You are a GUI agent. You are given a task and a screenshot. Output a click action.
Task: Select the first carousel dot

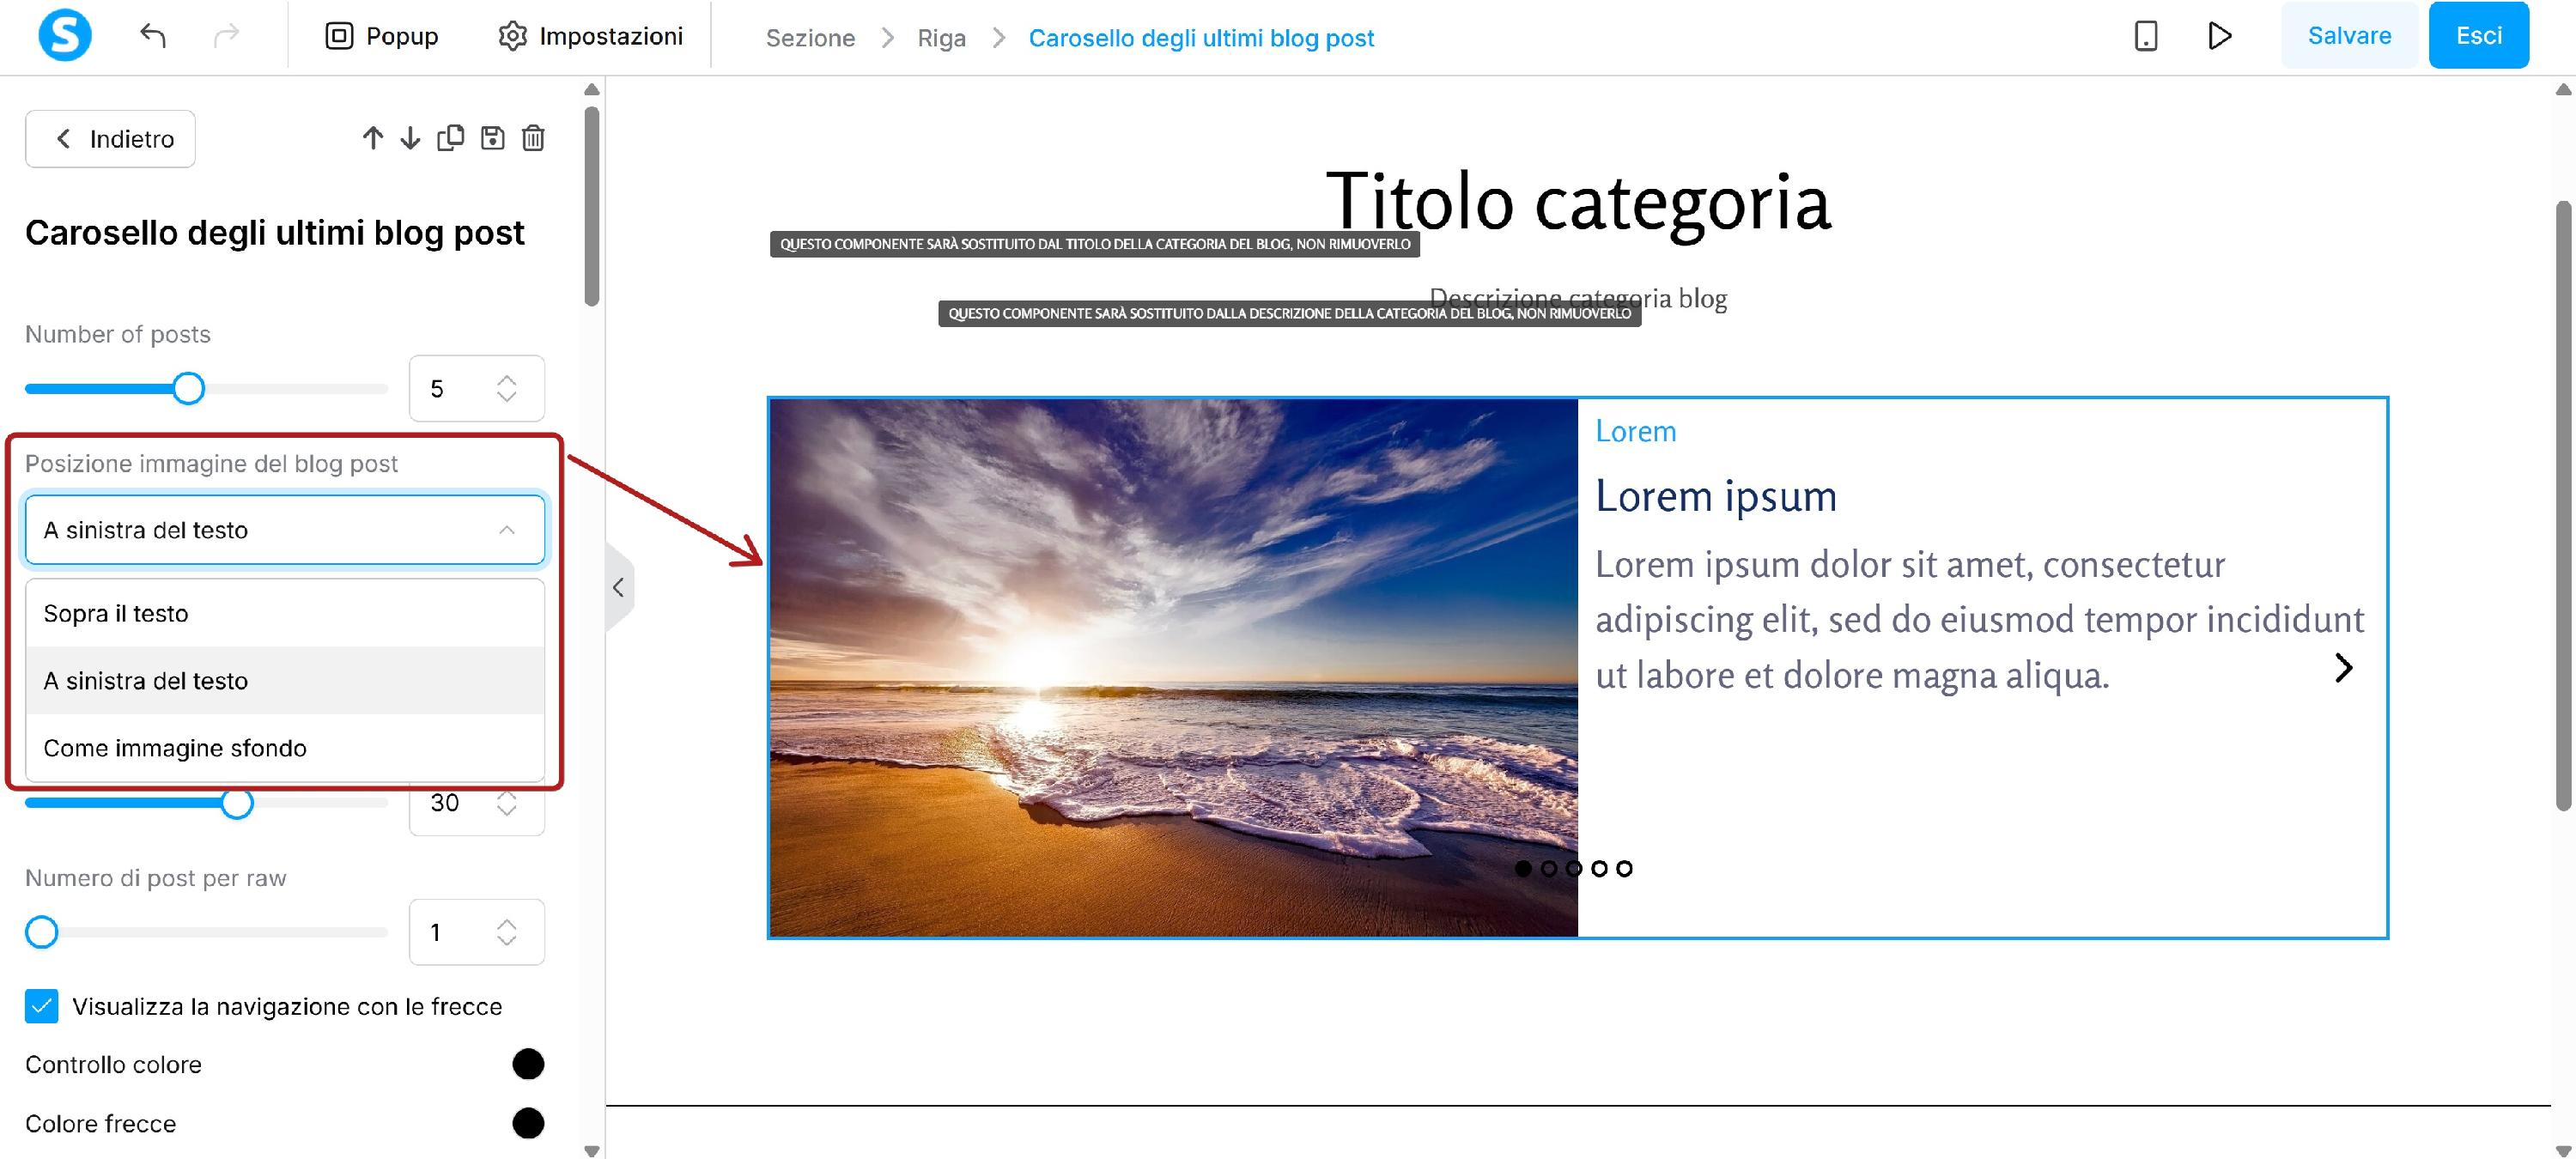tap(1523, 868)
